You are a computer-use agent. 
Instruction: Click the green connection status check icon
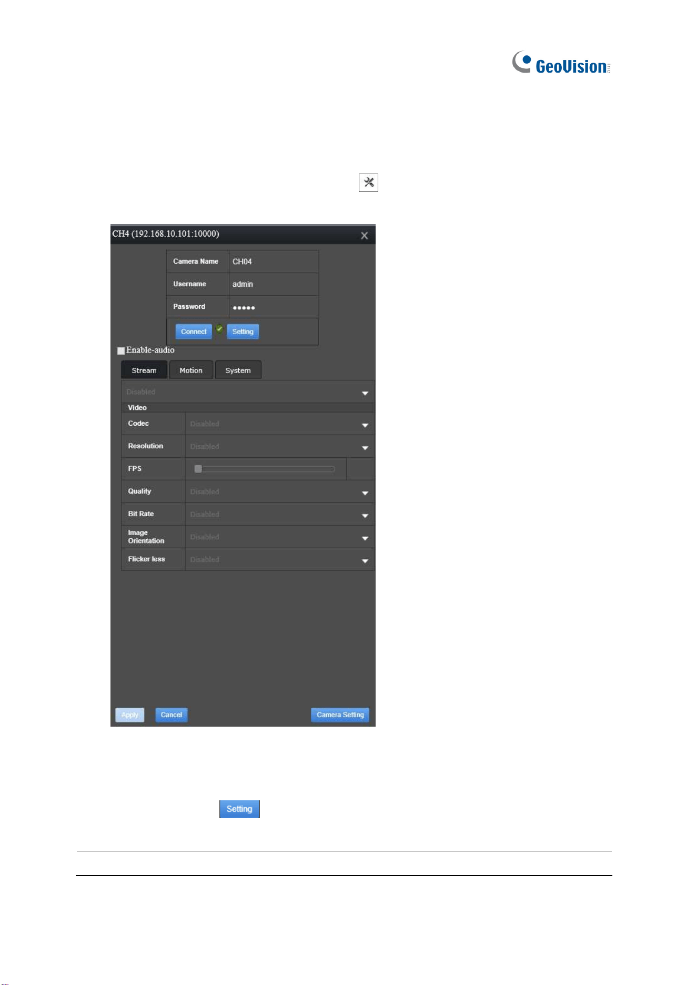click(219, 329)
